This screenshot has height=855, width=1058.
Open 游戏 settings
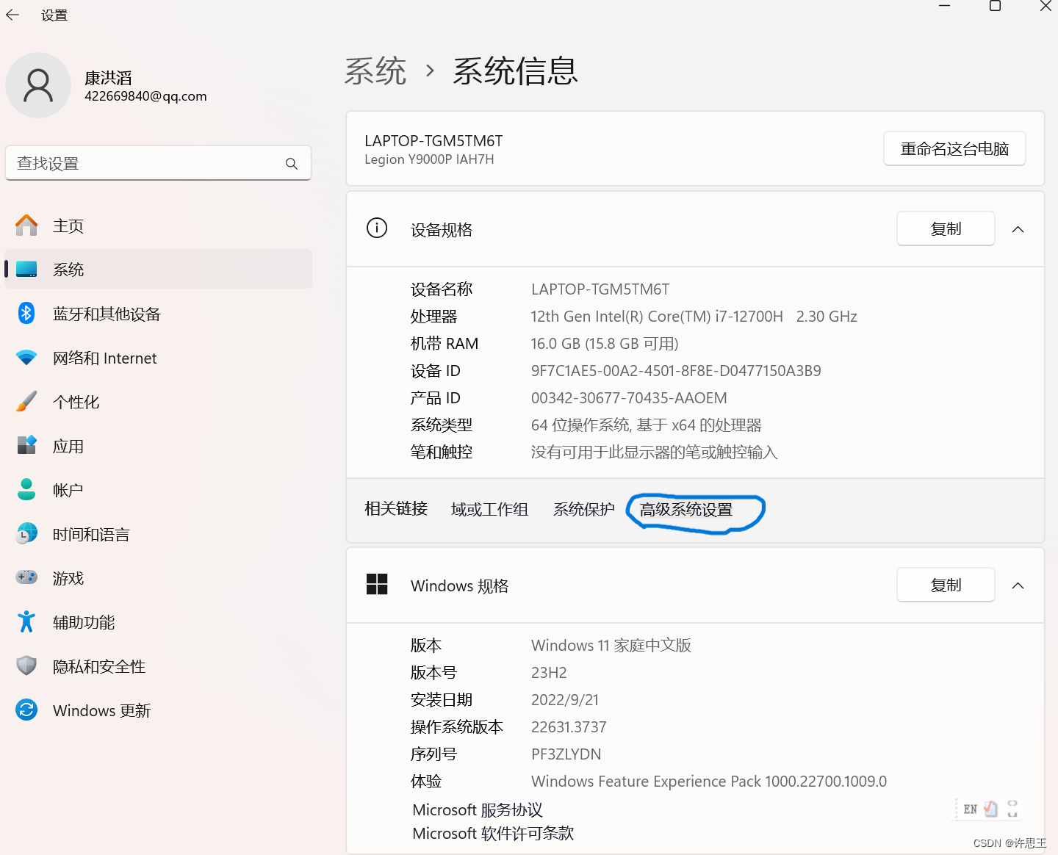pos(159,578)
